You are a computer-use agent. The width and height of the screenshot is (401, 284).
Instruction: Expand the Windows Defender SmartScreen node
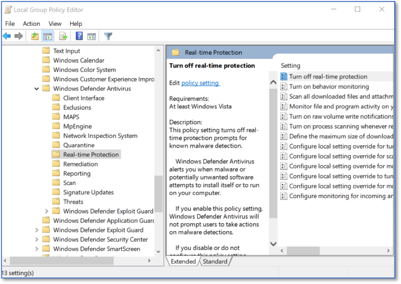click(x=37, y=248)
